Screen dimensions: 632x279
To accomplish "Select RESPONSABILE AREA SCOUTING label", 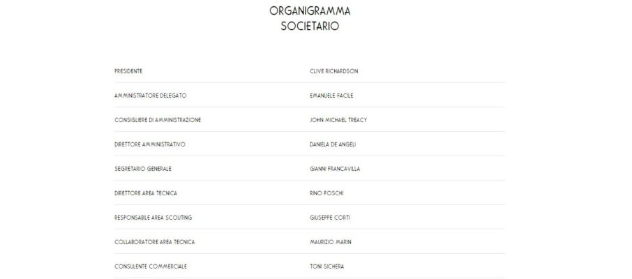I will [152, 218].
